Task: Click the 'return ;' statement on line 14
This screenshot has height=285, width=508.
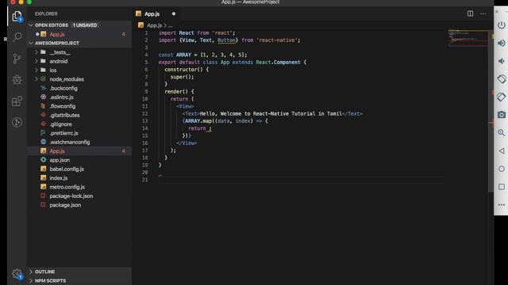Action: point(199,128)
